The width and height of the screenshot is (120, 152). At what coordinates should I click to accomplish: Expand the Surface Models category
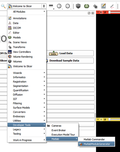point(27,108)
